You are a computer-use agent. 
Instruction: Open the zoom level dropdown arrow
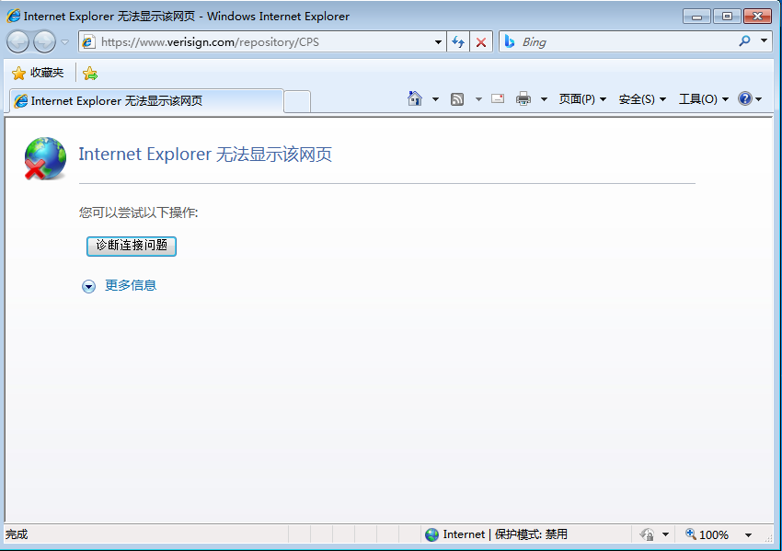tap(748, 535)
